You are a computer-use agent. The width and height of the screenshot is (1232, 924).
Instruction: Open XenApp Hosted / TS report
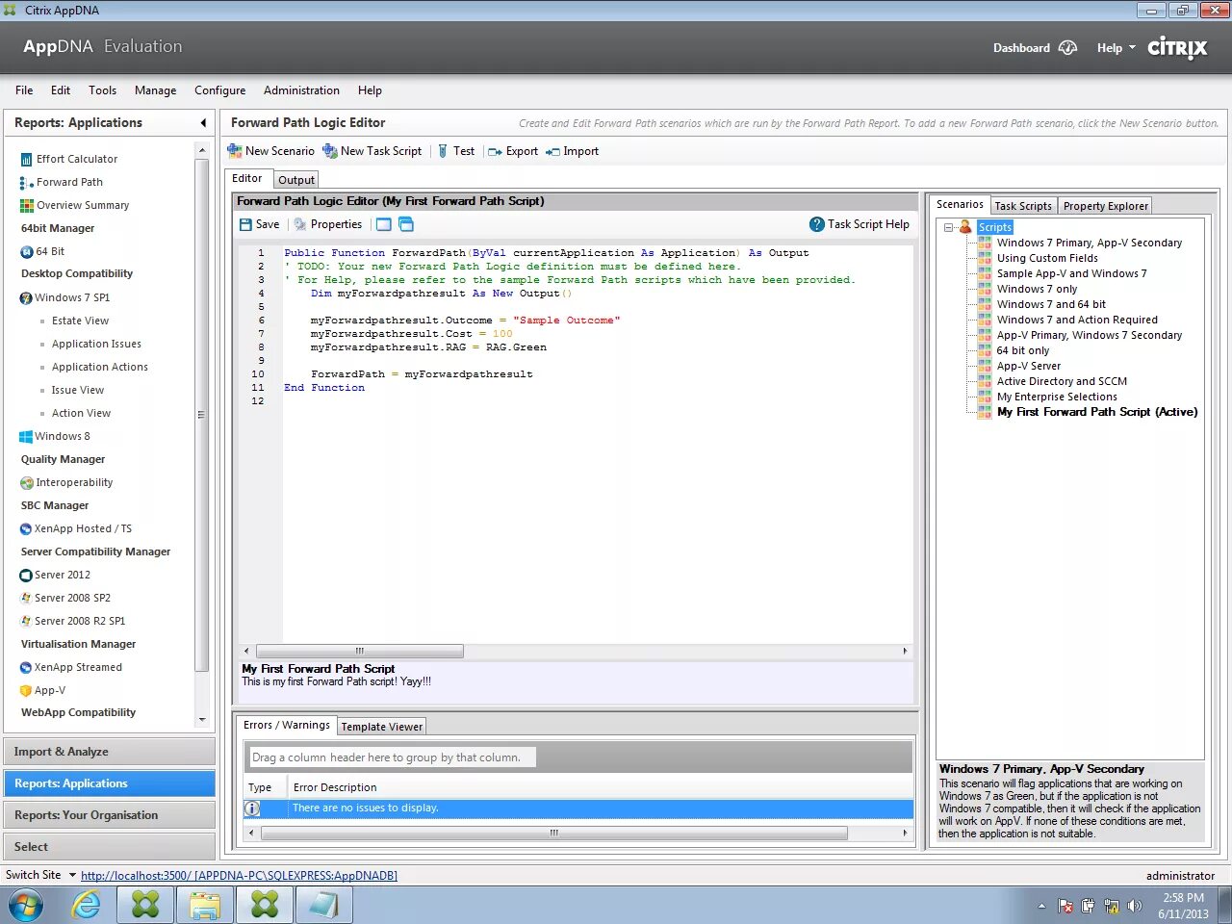75,528
